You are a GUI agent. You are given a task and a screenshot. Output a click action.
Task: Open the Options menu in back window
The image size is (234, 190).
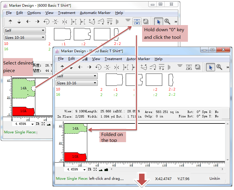pos(34,13)
